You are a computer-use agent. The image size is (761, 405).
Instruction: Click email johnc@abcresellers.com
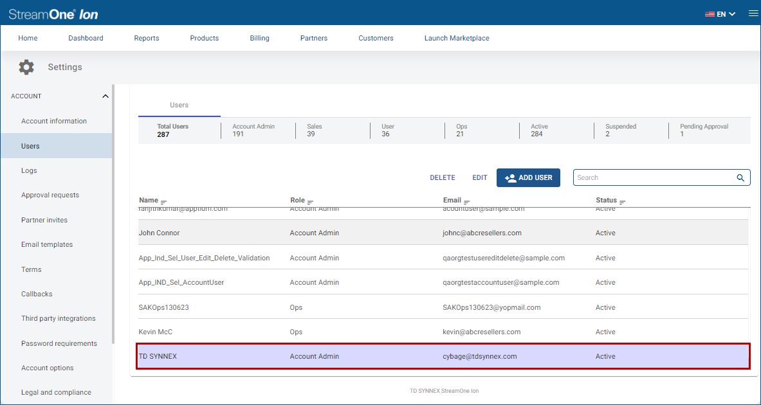482,233
